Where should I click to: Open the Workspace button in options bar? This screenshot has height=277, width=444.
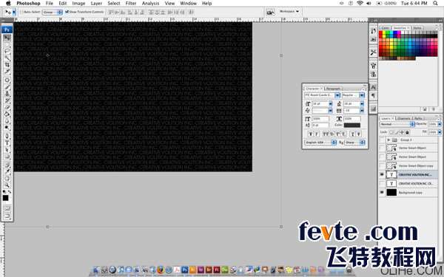point(289,12)
